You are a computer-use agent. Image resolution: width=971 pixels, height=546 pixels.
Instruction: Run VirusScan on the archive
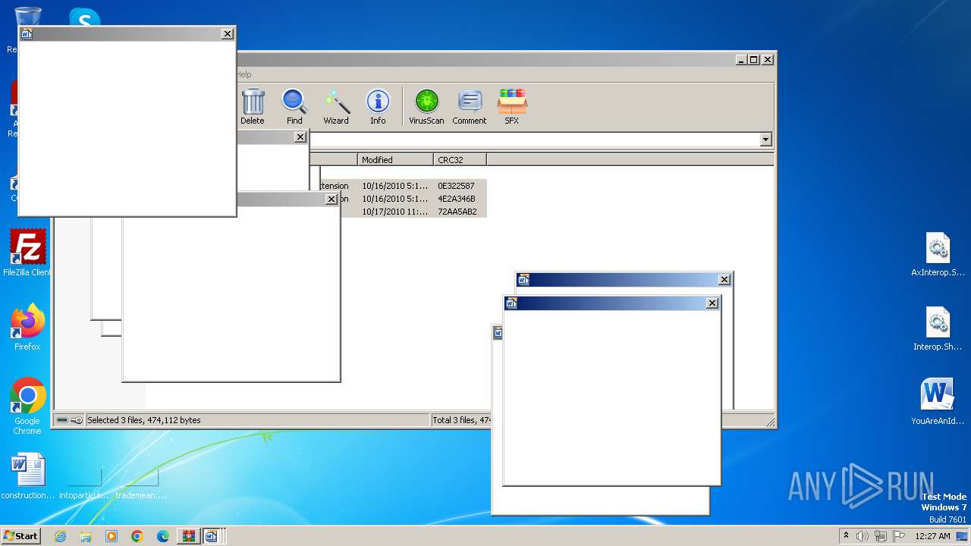(426, 106)
